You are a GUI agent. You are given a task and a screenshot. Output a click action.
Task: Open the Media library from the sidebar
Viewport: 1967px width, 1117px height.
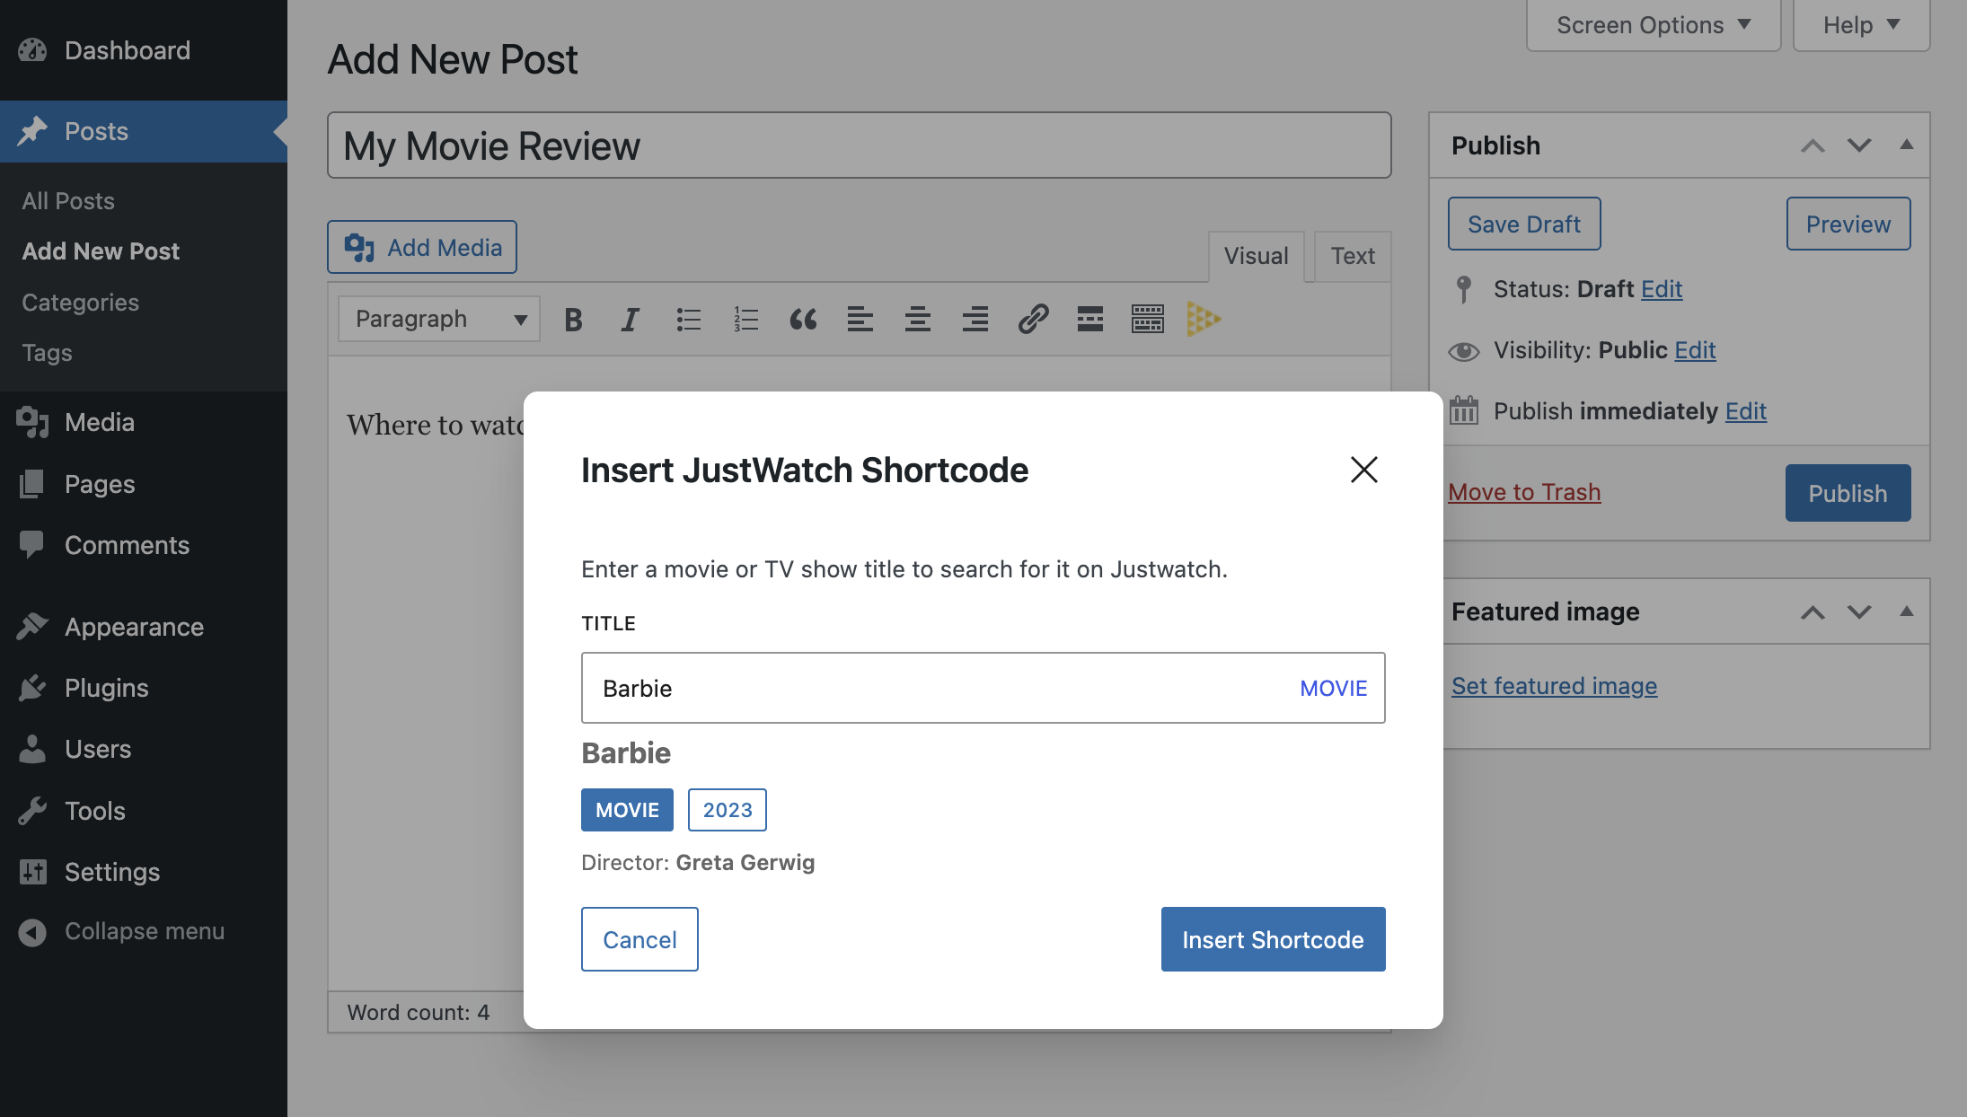[97, 422]
